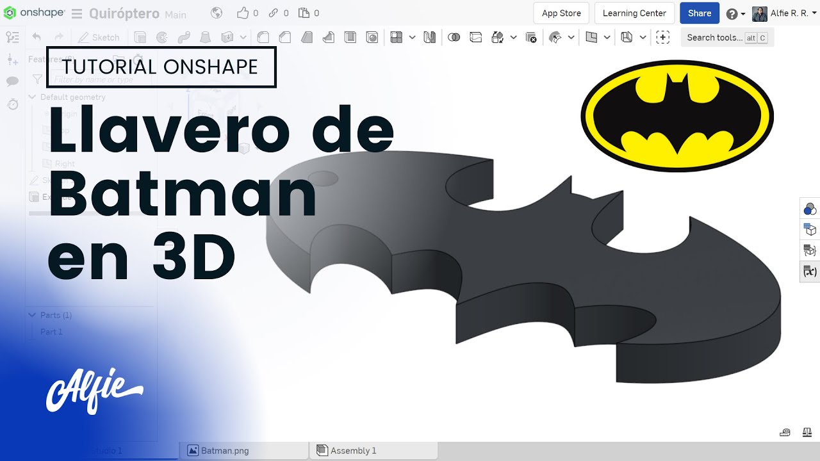Click the Search tools field

pos(727,38)
